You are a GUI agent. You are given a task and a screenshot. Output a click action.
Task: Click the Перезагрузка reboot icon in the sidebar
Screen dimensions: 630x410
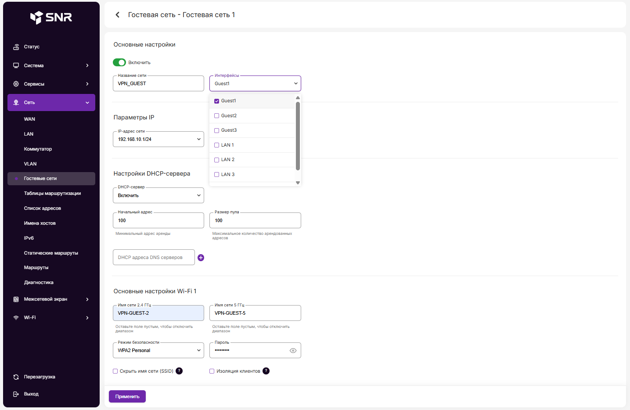point(16,377)
